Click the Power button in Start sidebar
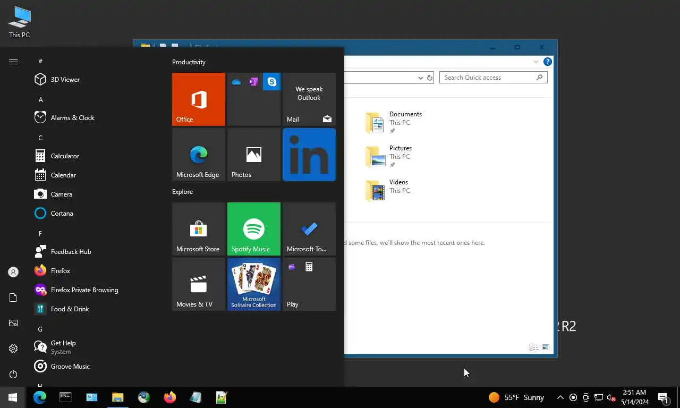Viewport: 680px width, 408px height. pyautogui.click(x=13, y=374)
